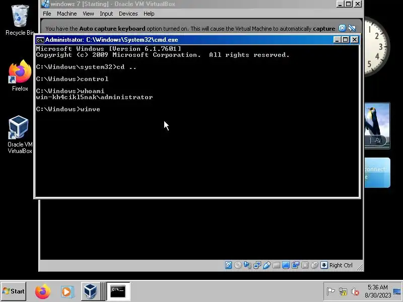The height and width of the screenshot is (302, 403).
Task: Click the USB devices indicator
Action: [x=267, y=265]
